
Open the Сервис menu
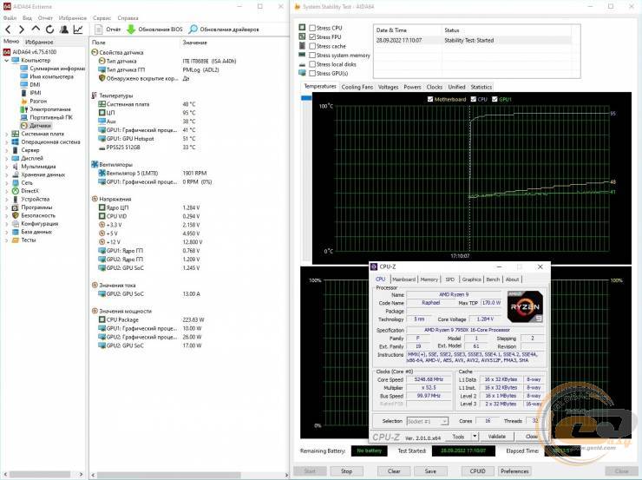tap(102, 18)
